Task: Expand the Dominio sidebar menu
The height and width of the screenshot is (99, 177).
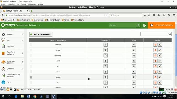Action: 12,69
